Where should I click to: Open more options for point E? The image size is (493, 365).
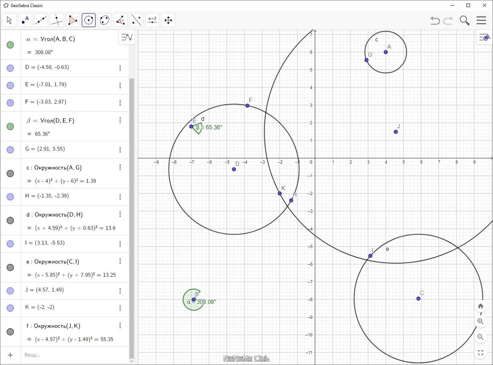click(120, 85)
